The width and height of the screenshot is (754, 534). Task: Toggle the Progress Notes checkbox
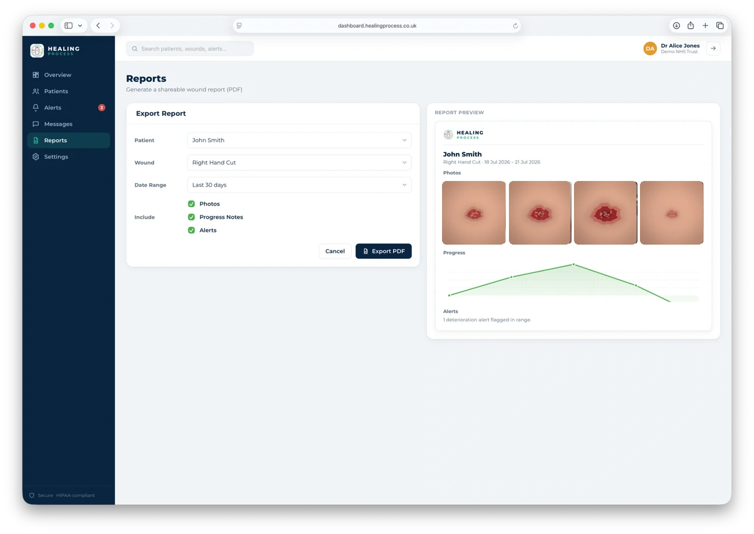[x=191, y=217]
